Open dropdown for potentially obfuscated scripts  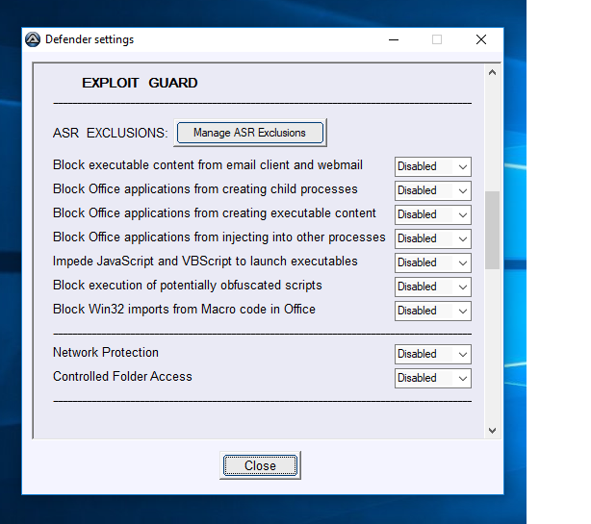[x=433, y=287]
